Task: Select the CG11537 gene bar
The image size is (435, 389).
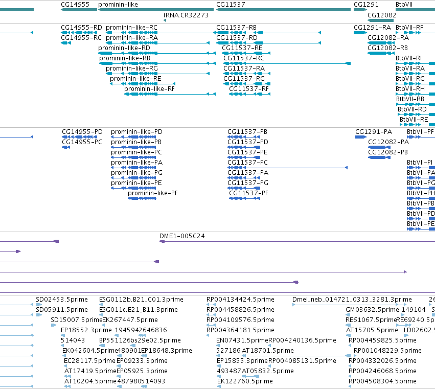Action: [x=283, y=10]
